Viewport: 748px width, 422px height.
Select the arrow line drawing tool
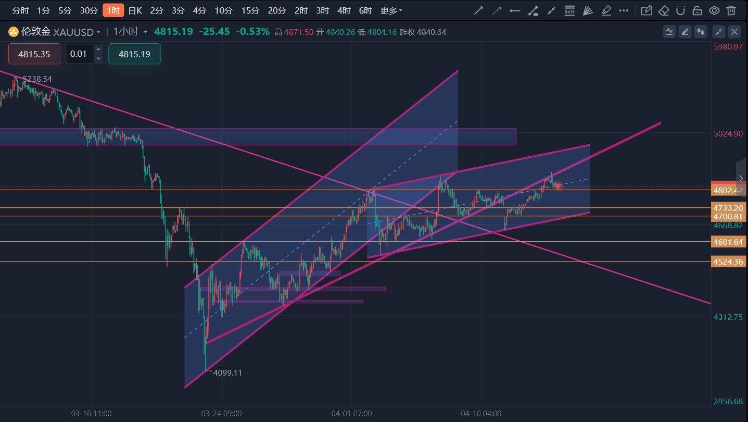478,10
